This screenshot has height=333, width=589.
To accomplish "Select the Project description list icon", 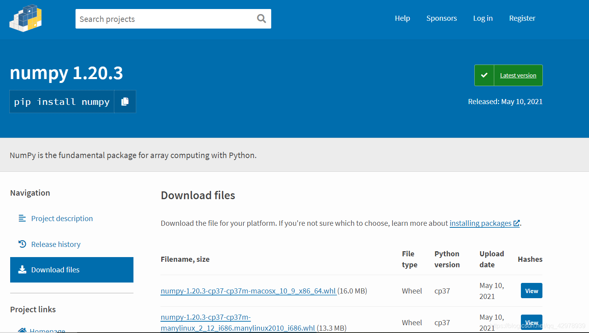I will 22,218.
